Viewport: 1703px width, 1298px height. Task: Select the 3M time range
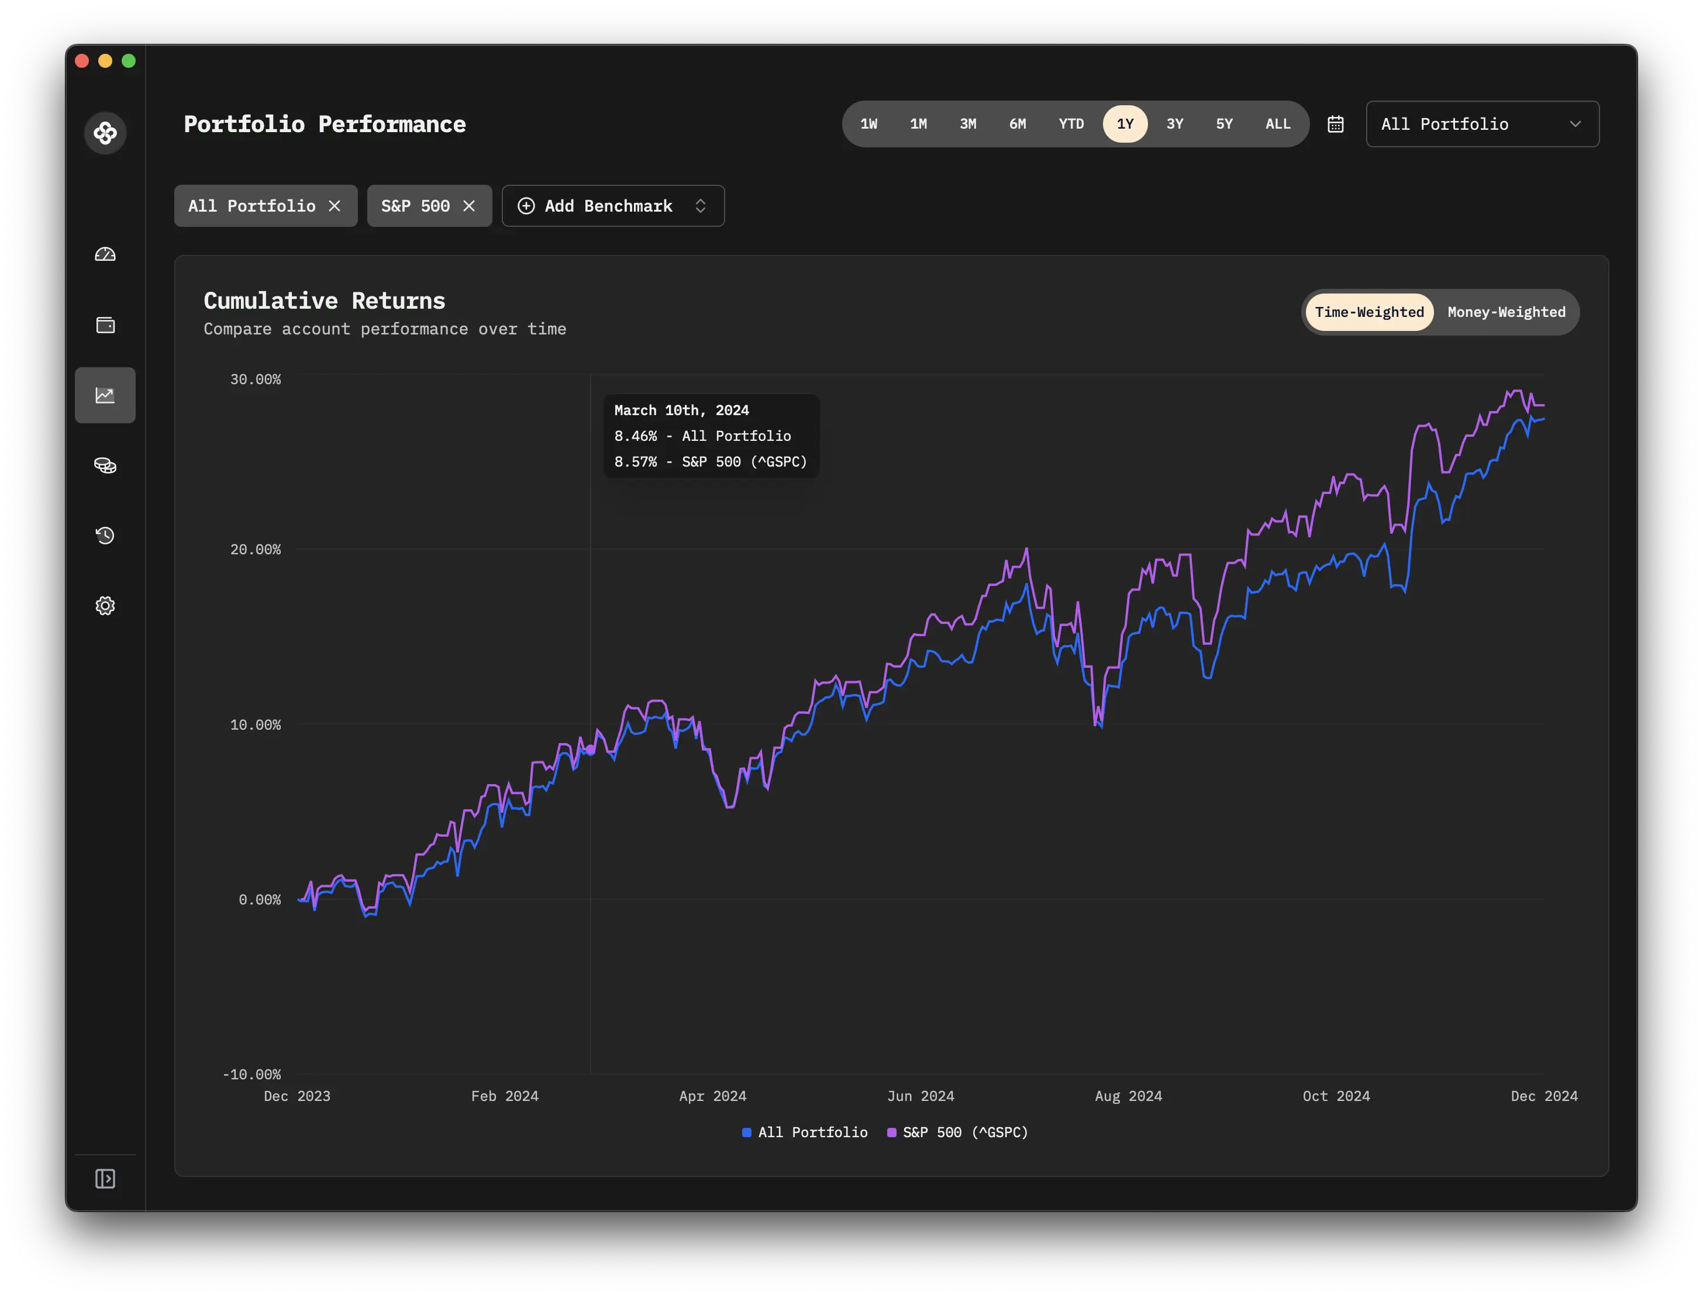coord(967,123)
